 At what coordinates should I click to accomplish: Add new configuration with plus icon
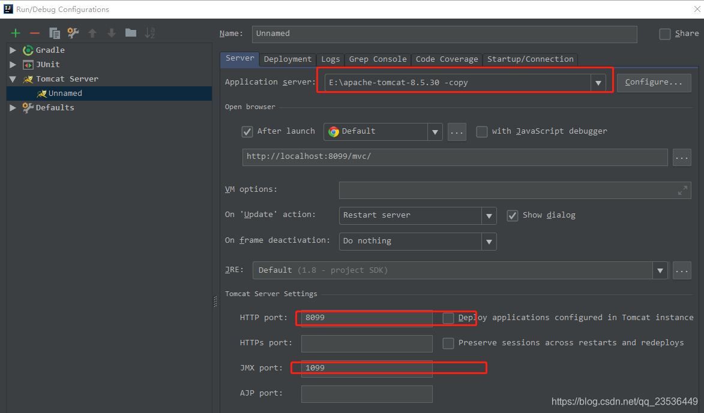[16, 33]
